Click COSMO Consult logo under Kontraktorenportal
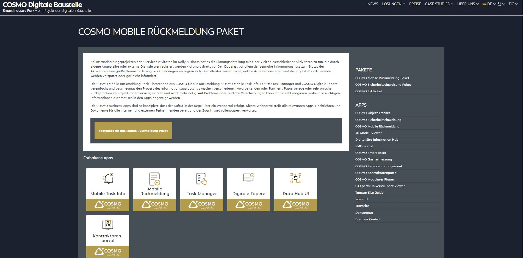The width and height of the screenshot is (523, 258). click(108, 252)
